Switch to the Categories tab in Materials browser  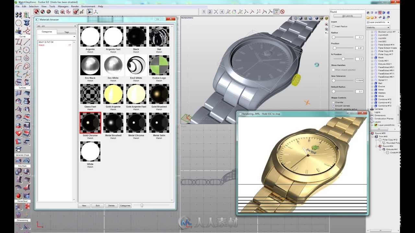(x=47, y=32)
